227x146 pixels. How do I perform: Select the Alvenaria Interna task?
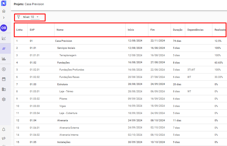tap(69, 135)
